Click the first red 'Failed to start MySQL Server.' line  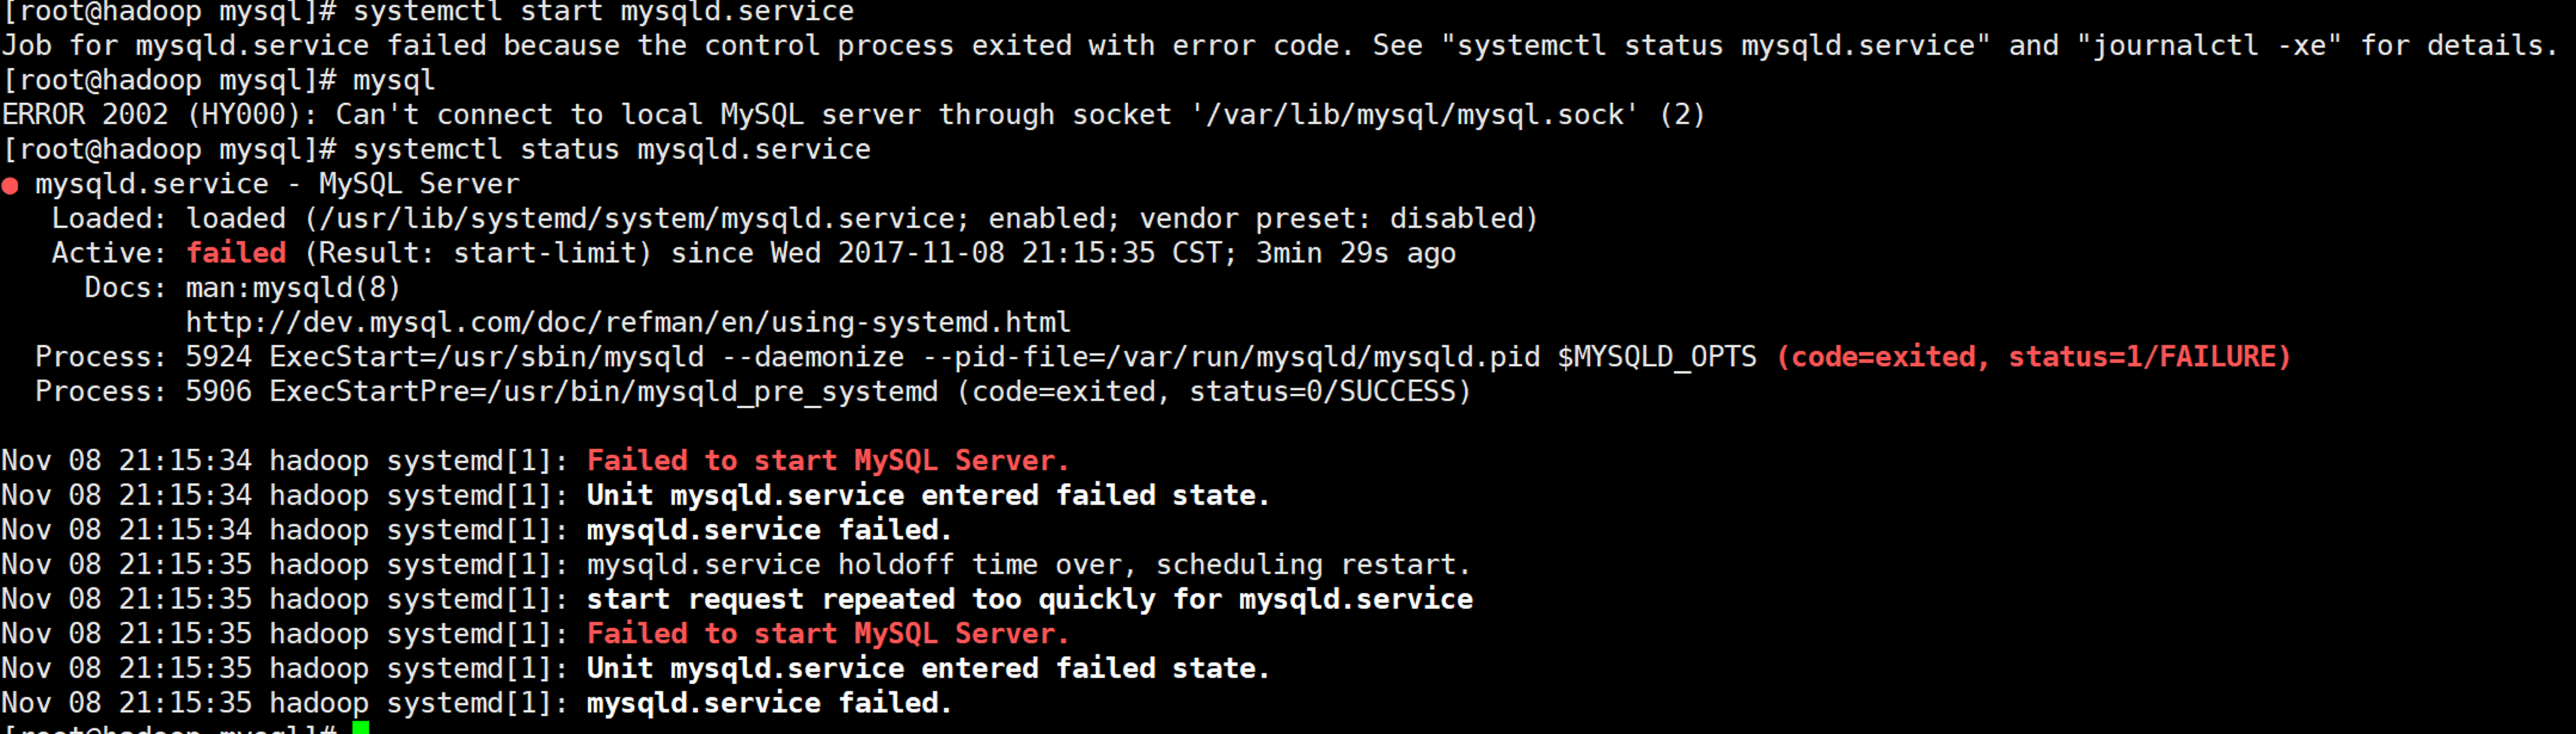828,460
